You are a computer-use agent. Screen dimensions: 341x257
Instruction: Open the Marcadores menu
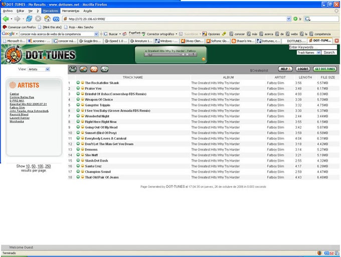51,11
